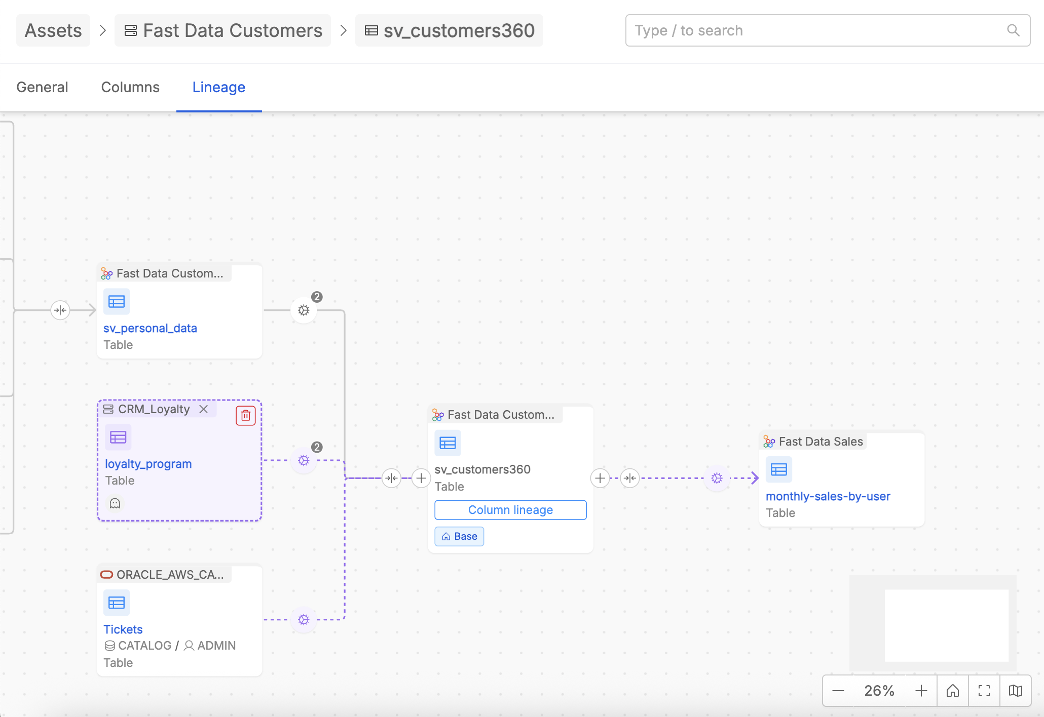Collapse upstream lineage left of sv_personal_data
Viewport: 1044px width, 717px height.
pos(60,310)
